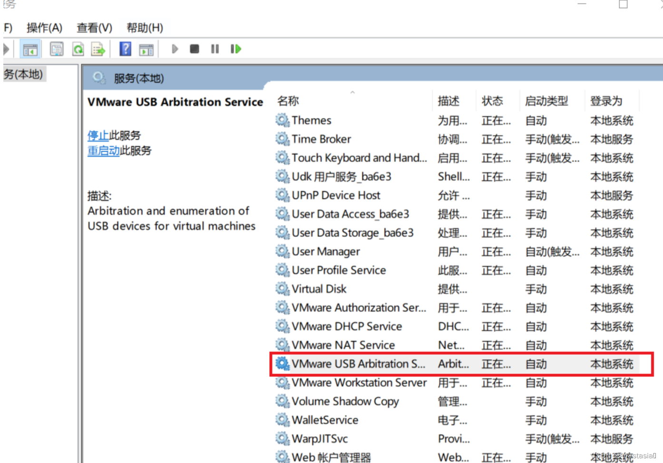This screenshot has height=463, width=663.
Task: Open the Properties toolbar icon
Action: 57,49
